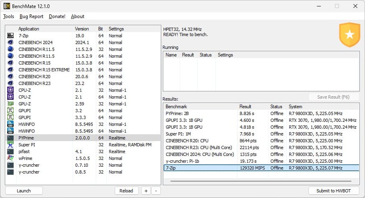Open the Tools menu
This screenshot has width=365, height=198.
point(8,16)
